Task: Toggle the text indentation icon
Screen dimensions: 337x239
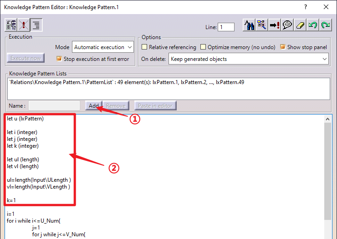Action: tap(36, 25)
